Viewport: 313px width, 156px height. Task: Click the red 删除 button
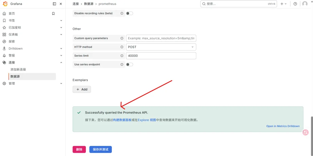coord(79,149)
